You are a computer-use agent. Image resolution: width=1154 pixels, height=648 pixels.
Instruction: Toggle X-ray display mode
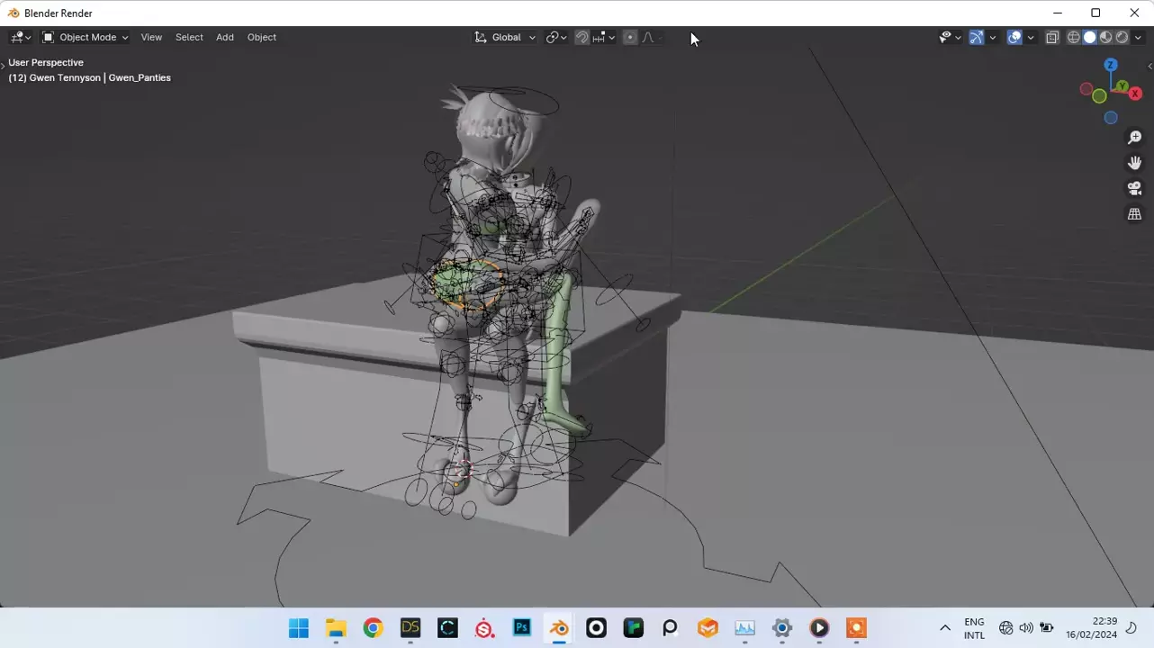[x=1051, y=38]
